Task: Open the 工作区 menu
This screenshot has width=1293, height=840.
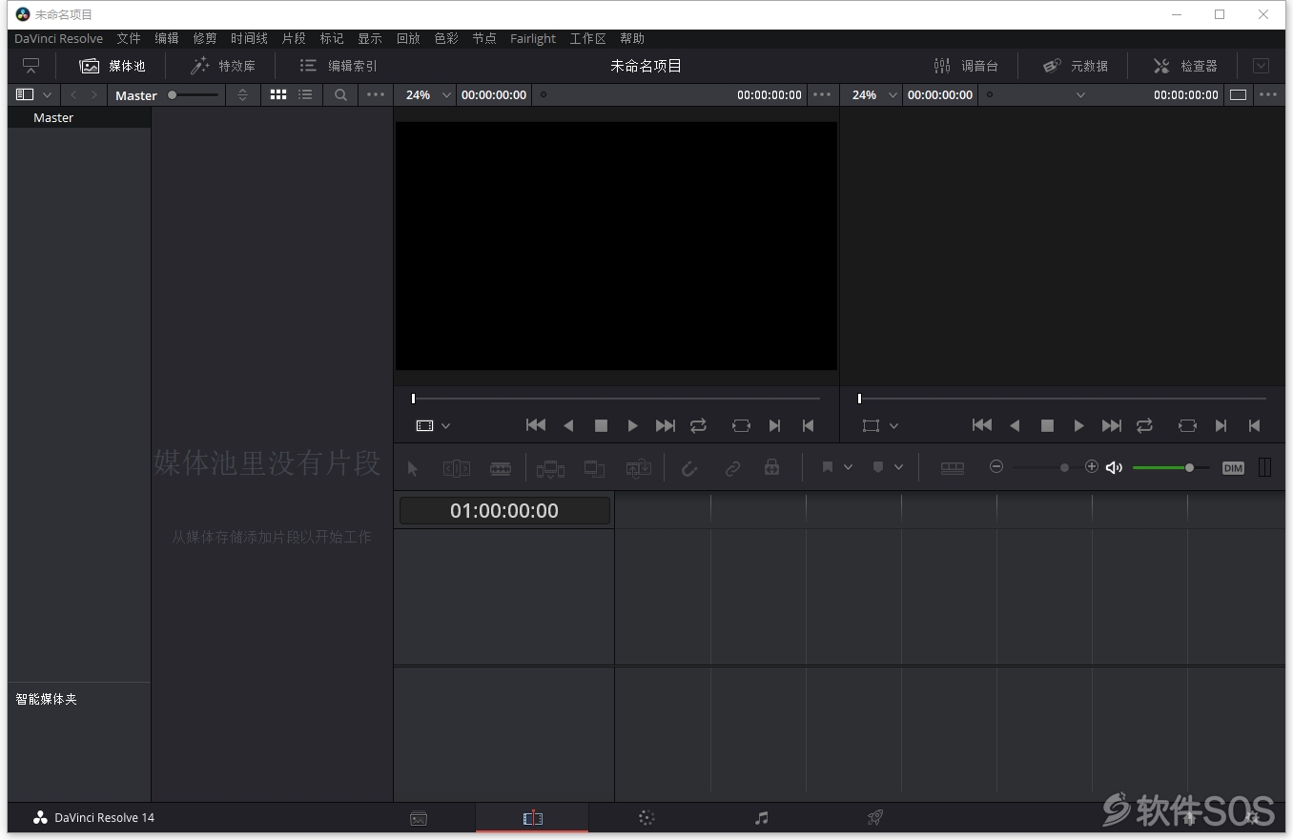Action: [587, 38]
